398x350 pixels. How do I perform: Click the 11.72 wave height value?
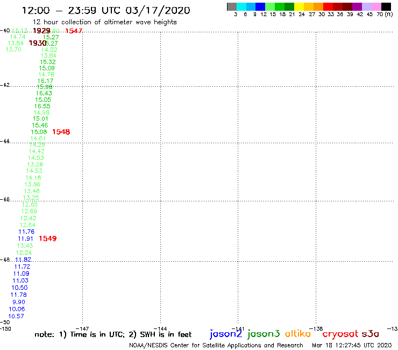point(23,267)
